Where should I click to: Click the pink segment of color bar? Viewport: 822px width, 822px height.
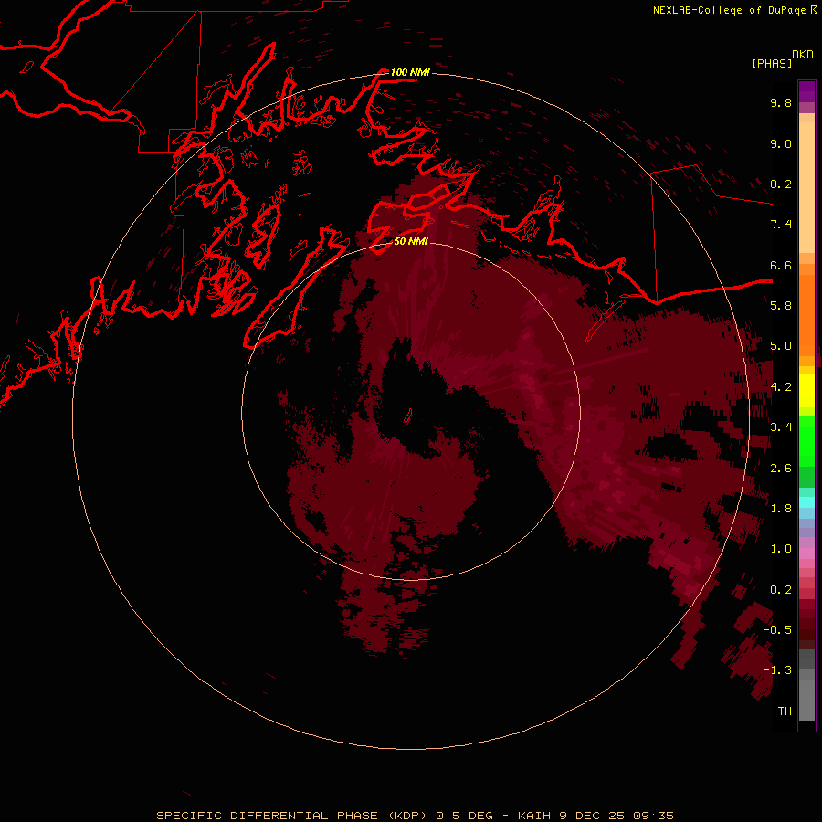click(x=806, y=553)
